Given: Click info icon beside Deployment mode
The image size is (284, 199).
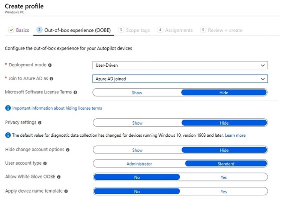Looking at the screenshot, I should coord(50,65).
